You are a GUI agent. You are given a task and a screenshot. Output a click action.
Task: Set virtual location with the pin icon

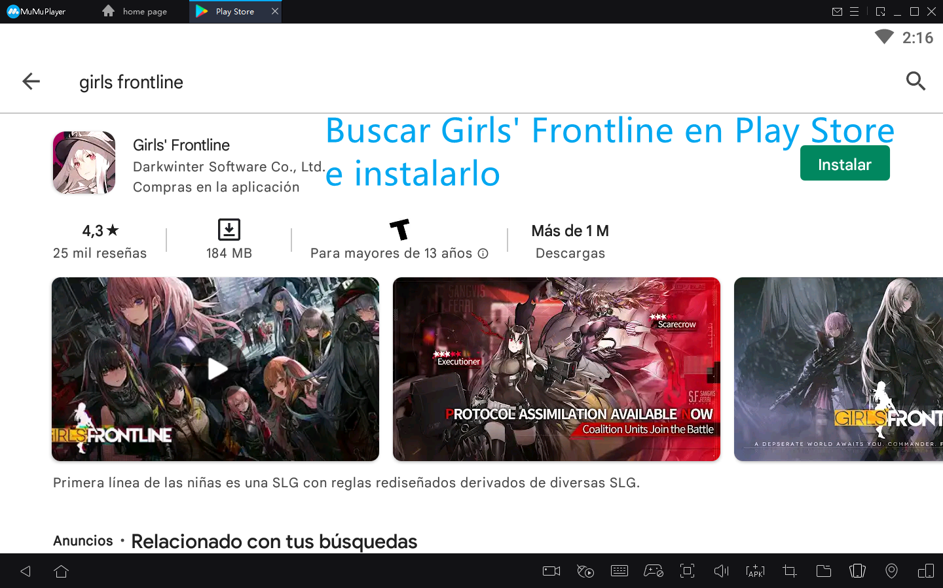pyautogui.click(x=891, y=571)
